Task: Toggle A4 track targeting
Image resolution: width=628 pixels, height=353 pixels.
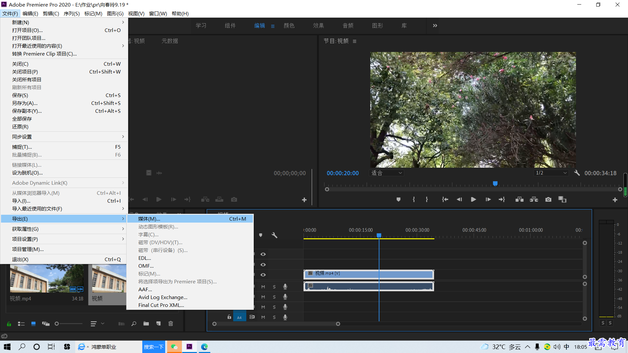Action: [x=239, y=317]
